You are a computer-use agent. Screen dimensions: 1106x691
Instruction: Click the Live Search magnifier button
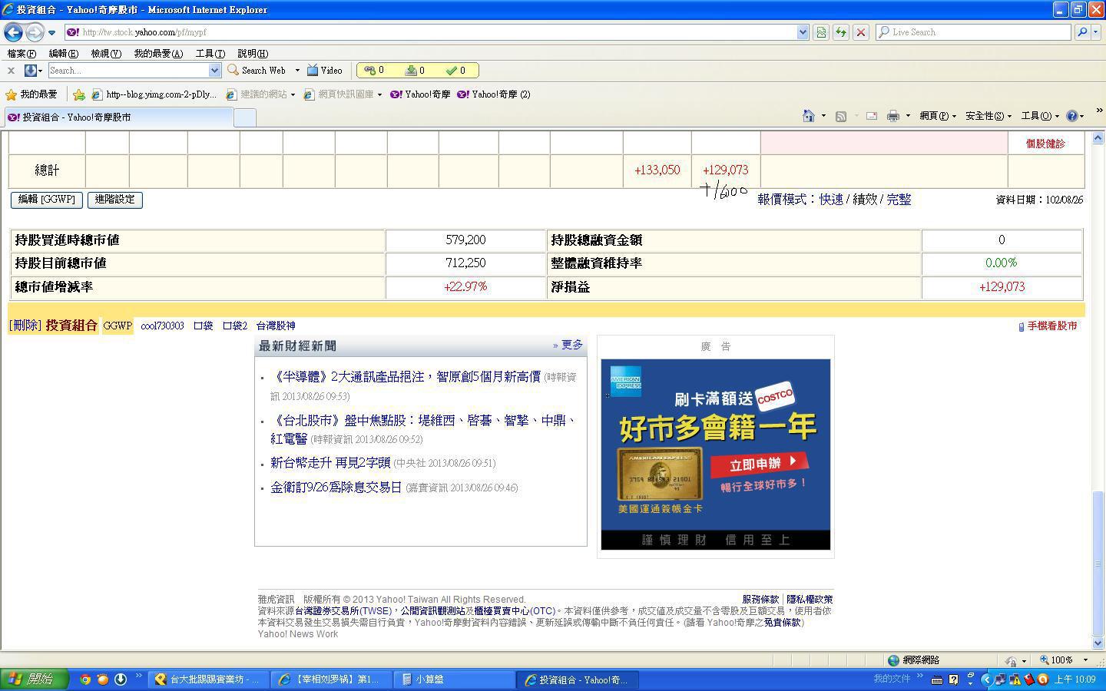pos(1082,32)
